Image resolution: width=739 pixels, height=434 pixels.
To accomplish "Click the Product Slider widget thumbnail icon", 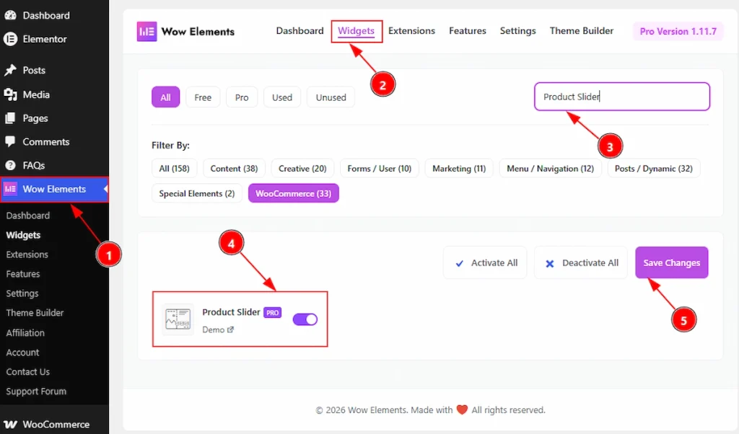I will 178,319.
